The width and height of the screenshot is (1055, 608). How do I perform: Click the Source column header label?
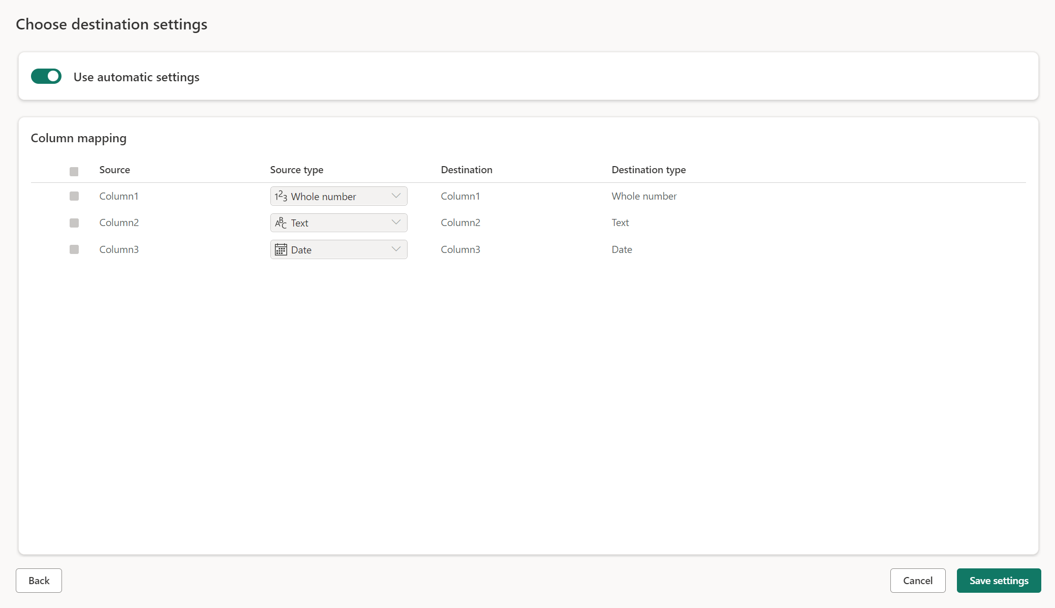coord(114,169)
